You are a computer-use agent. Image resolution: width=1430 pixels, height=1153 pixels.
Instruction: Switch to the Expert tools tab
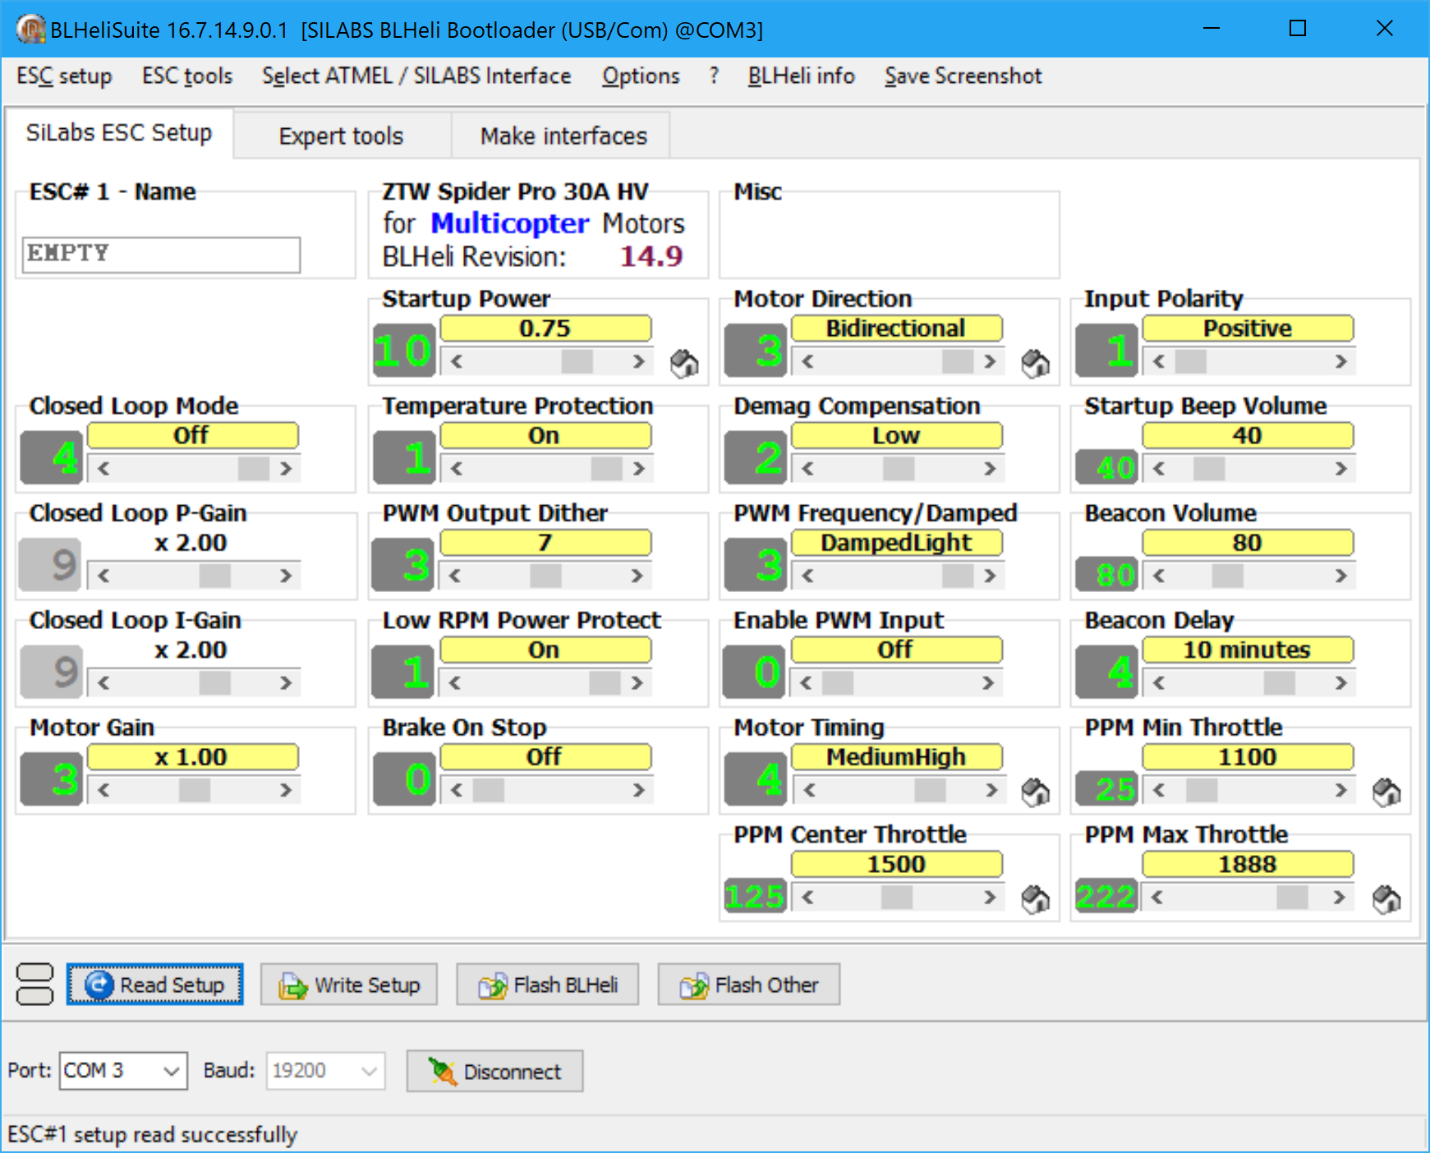341,136
